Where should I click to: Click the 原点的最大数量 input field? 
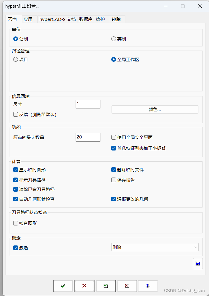pyautogui.click(x=88, y=137)
